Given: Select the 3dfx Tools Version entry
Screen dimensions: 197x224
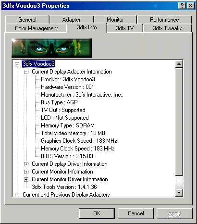Looking at the screenshot, I should click(64, 187).
